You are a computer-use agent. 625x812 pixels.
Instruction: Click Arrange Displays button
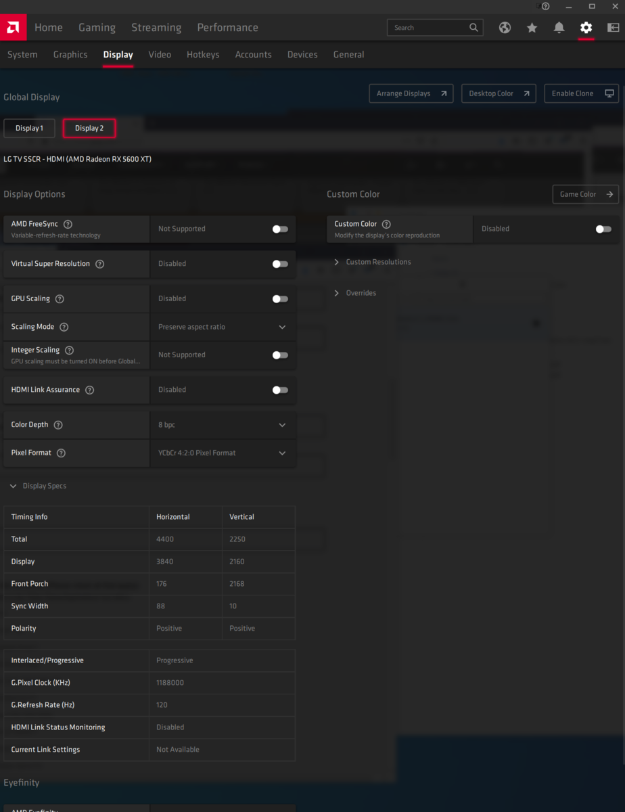coord(411,93)
